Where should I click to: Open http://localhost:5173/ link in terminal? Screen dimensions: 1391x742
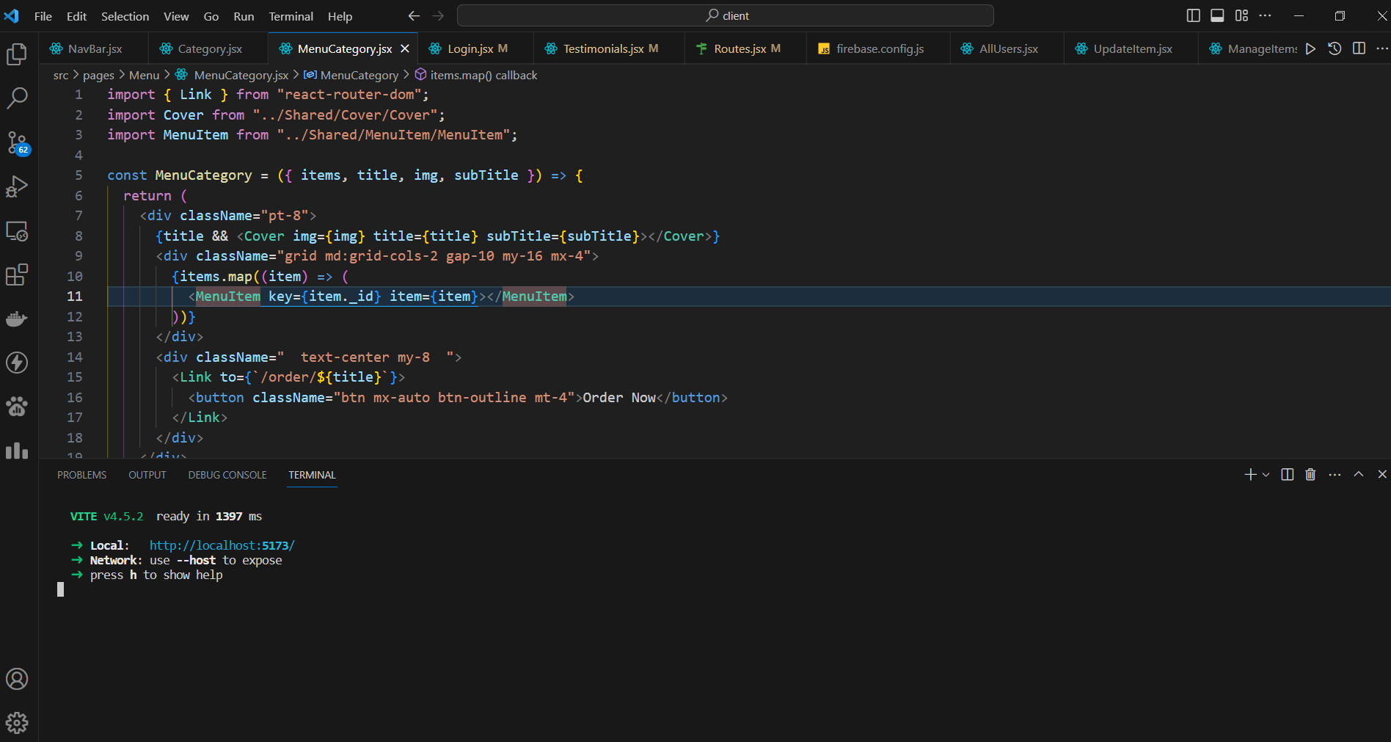[222, 545]
